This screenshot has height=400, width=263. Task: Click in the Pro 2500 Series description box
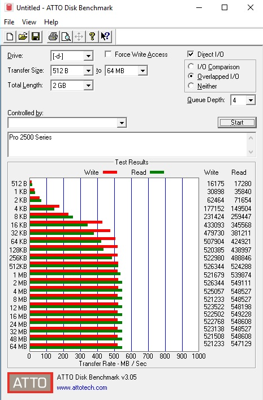pos(127,144)
